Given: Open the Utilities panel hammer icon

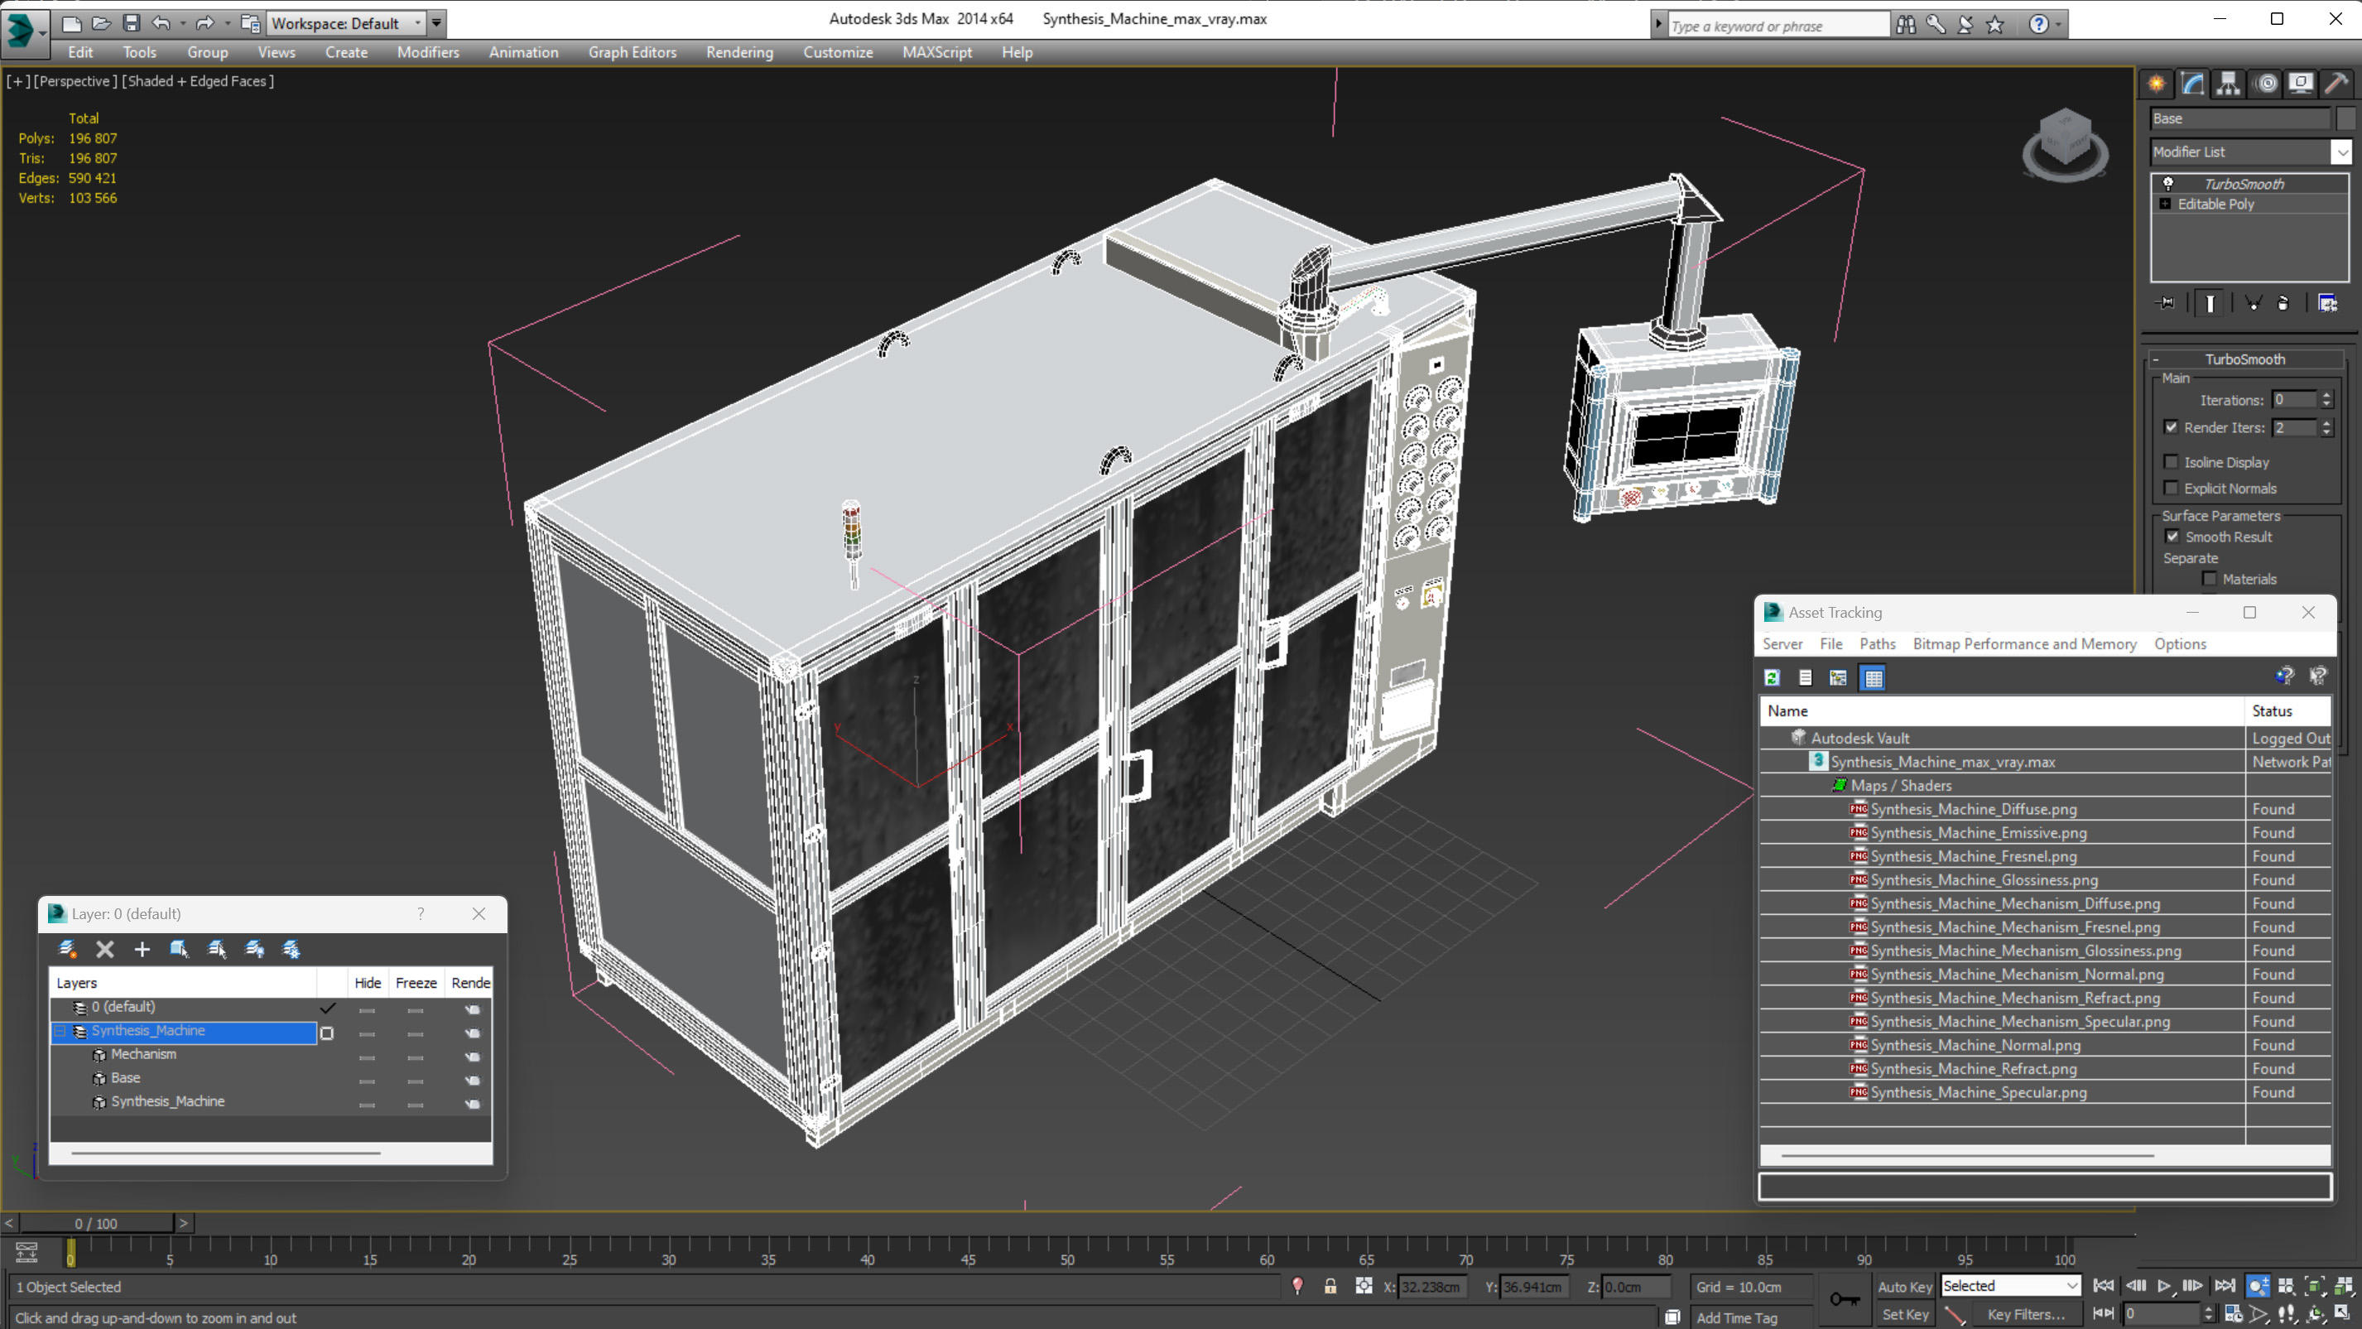Looking at the screenshot, I should (2336, 84).
